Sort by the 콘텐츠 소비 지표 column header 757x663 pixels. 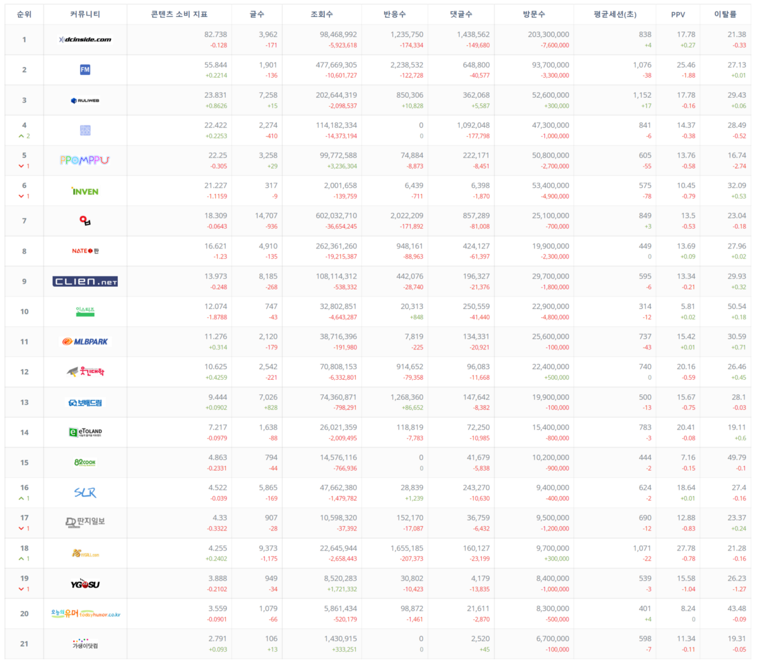179,14
